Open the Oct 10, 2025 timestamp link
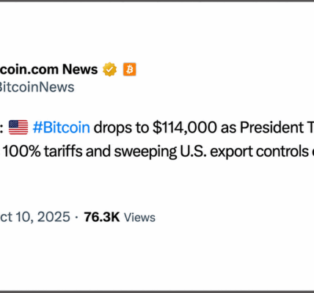The width and height of the screenshot is (314, 293). [35, 217]
